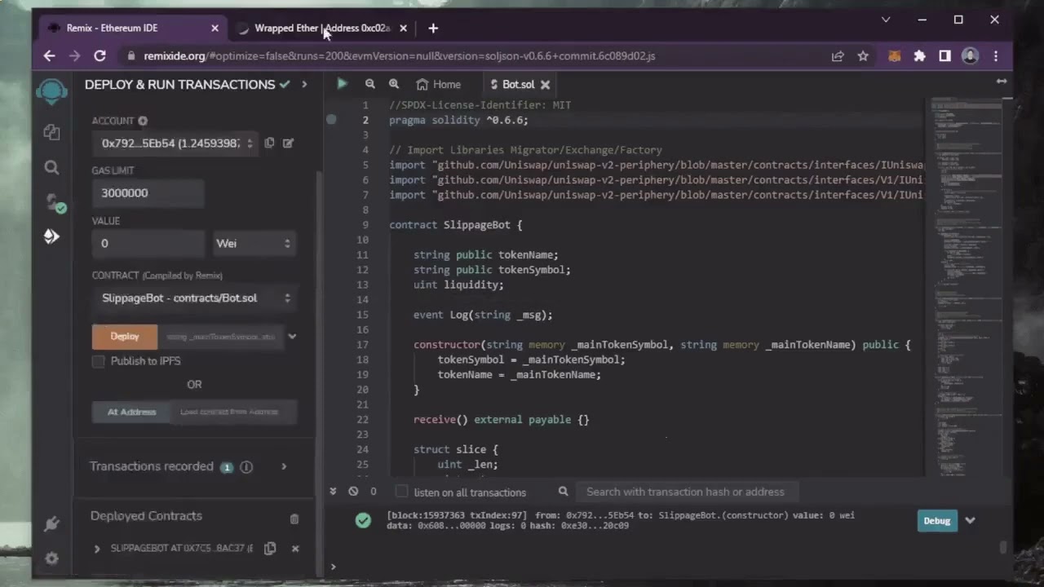Expand the Deploy constructor parameters chevron
The height and width of the screenshot is (587, 1044).
point(292,336)
